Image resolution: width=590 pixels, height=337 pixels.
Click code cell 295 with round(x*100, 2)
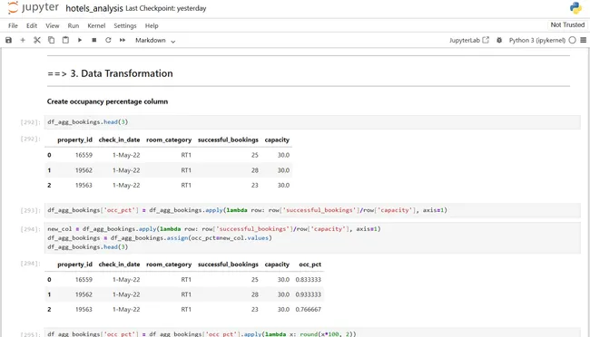(312, 333)
